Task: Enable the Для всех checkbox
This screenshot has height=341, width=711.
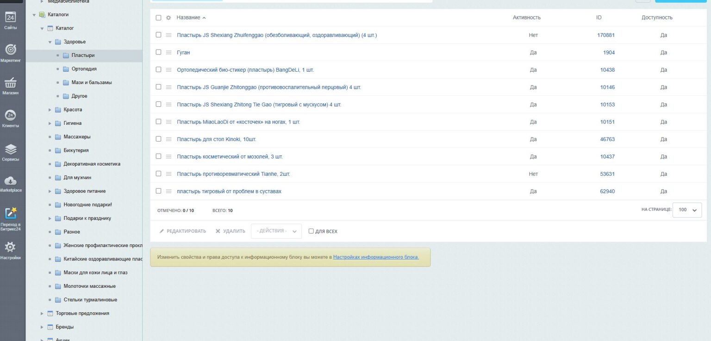Action: pos(311,231)
